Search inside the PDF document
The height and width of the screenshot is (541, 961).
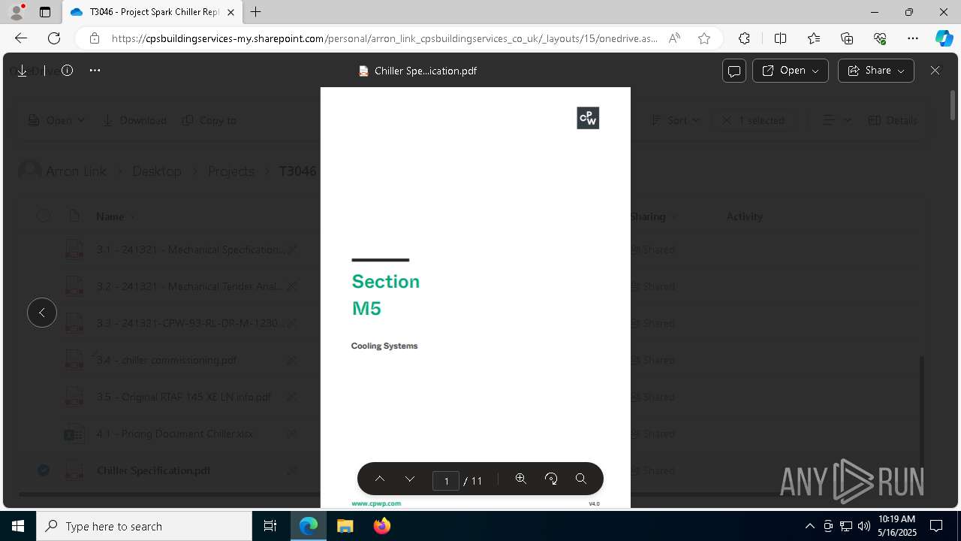click(x=581, y=479)
